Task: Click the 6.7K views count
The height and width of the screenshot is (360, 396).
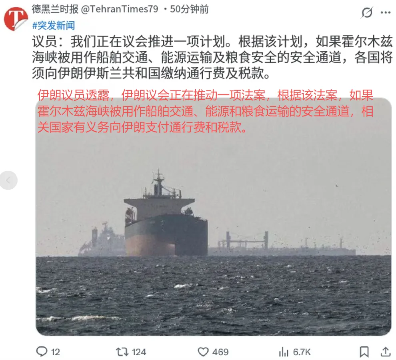Action: tap(302, 352)
